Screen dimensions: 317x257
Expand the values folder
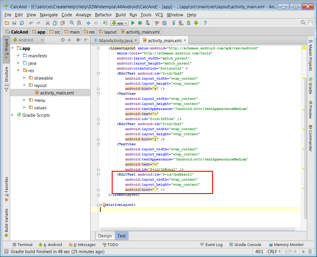click(x=24, y=108)
